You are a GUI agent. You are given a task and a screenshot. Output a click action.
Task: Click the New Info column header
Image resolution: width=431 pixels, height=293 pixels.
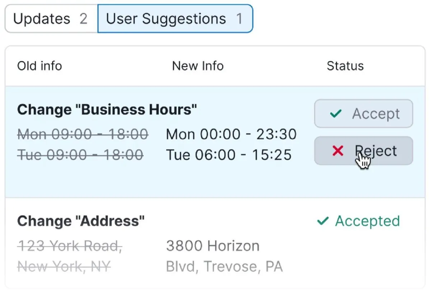click(x=198, y=66)
